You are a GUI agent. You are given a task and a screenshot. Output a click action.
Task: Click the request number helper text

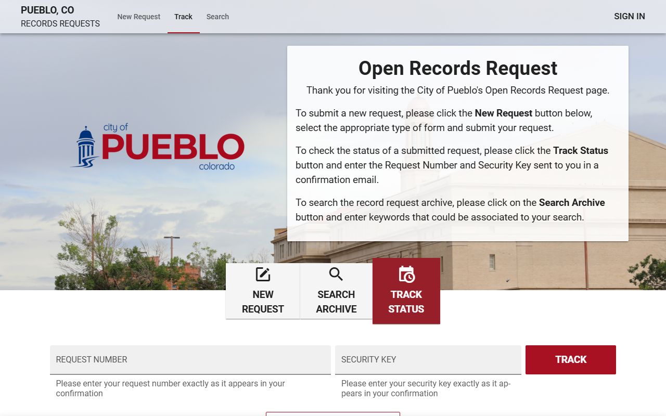click(171, 388)
